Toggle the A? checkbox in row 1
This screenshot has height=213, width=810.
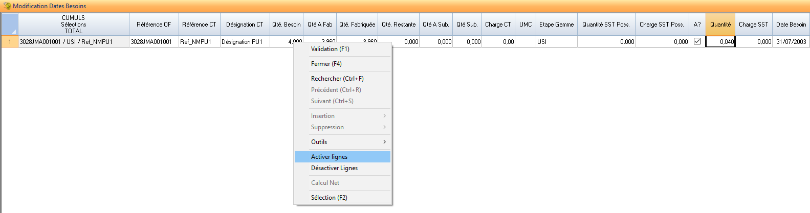coord(697,41)
